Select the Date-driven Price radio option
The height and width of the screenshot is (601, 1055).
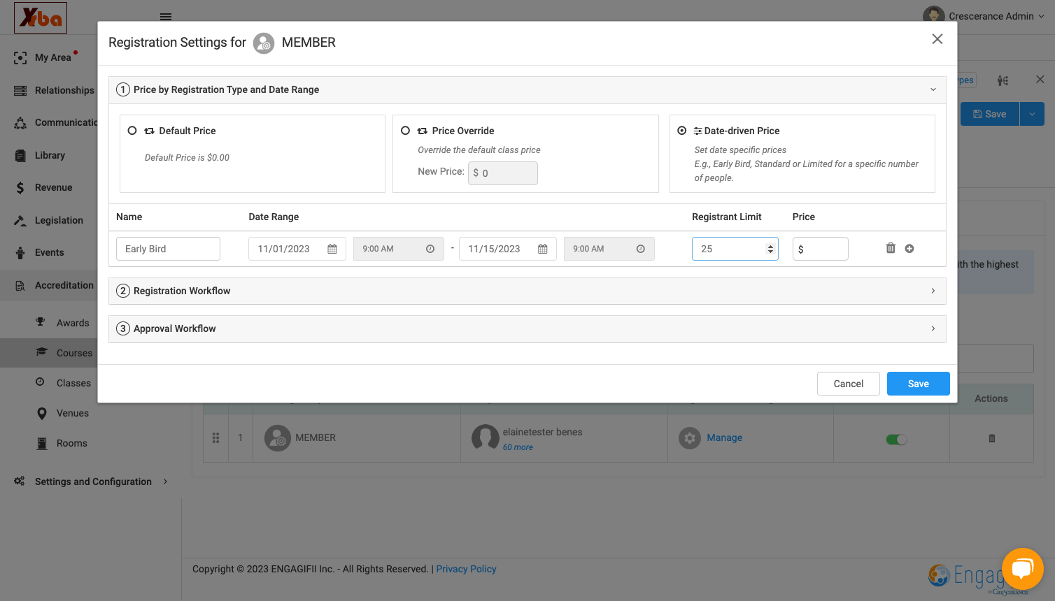click(682, 131)
